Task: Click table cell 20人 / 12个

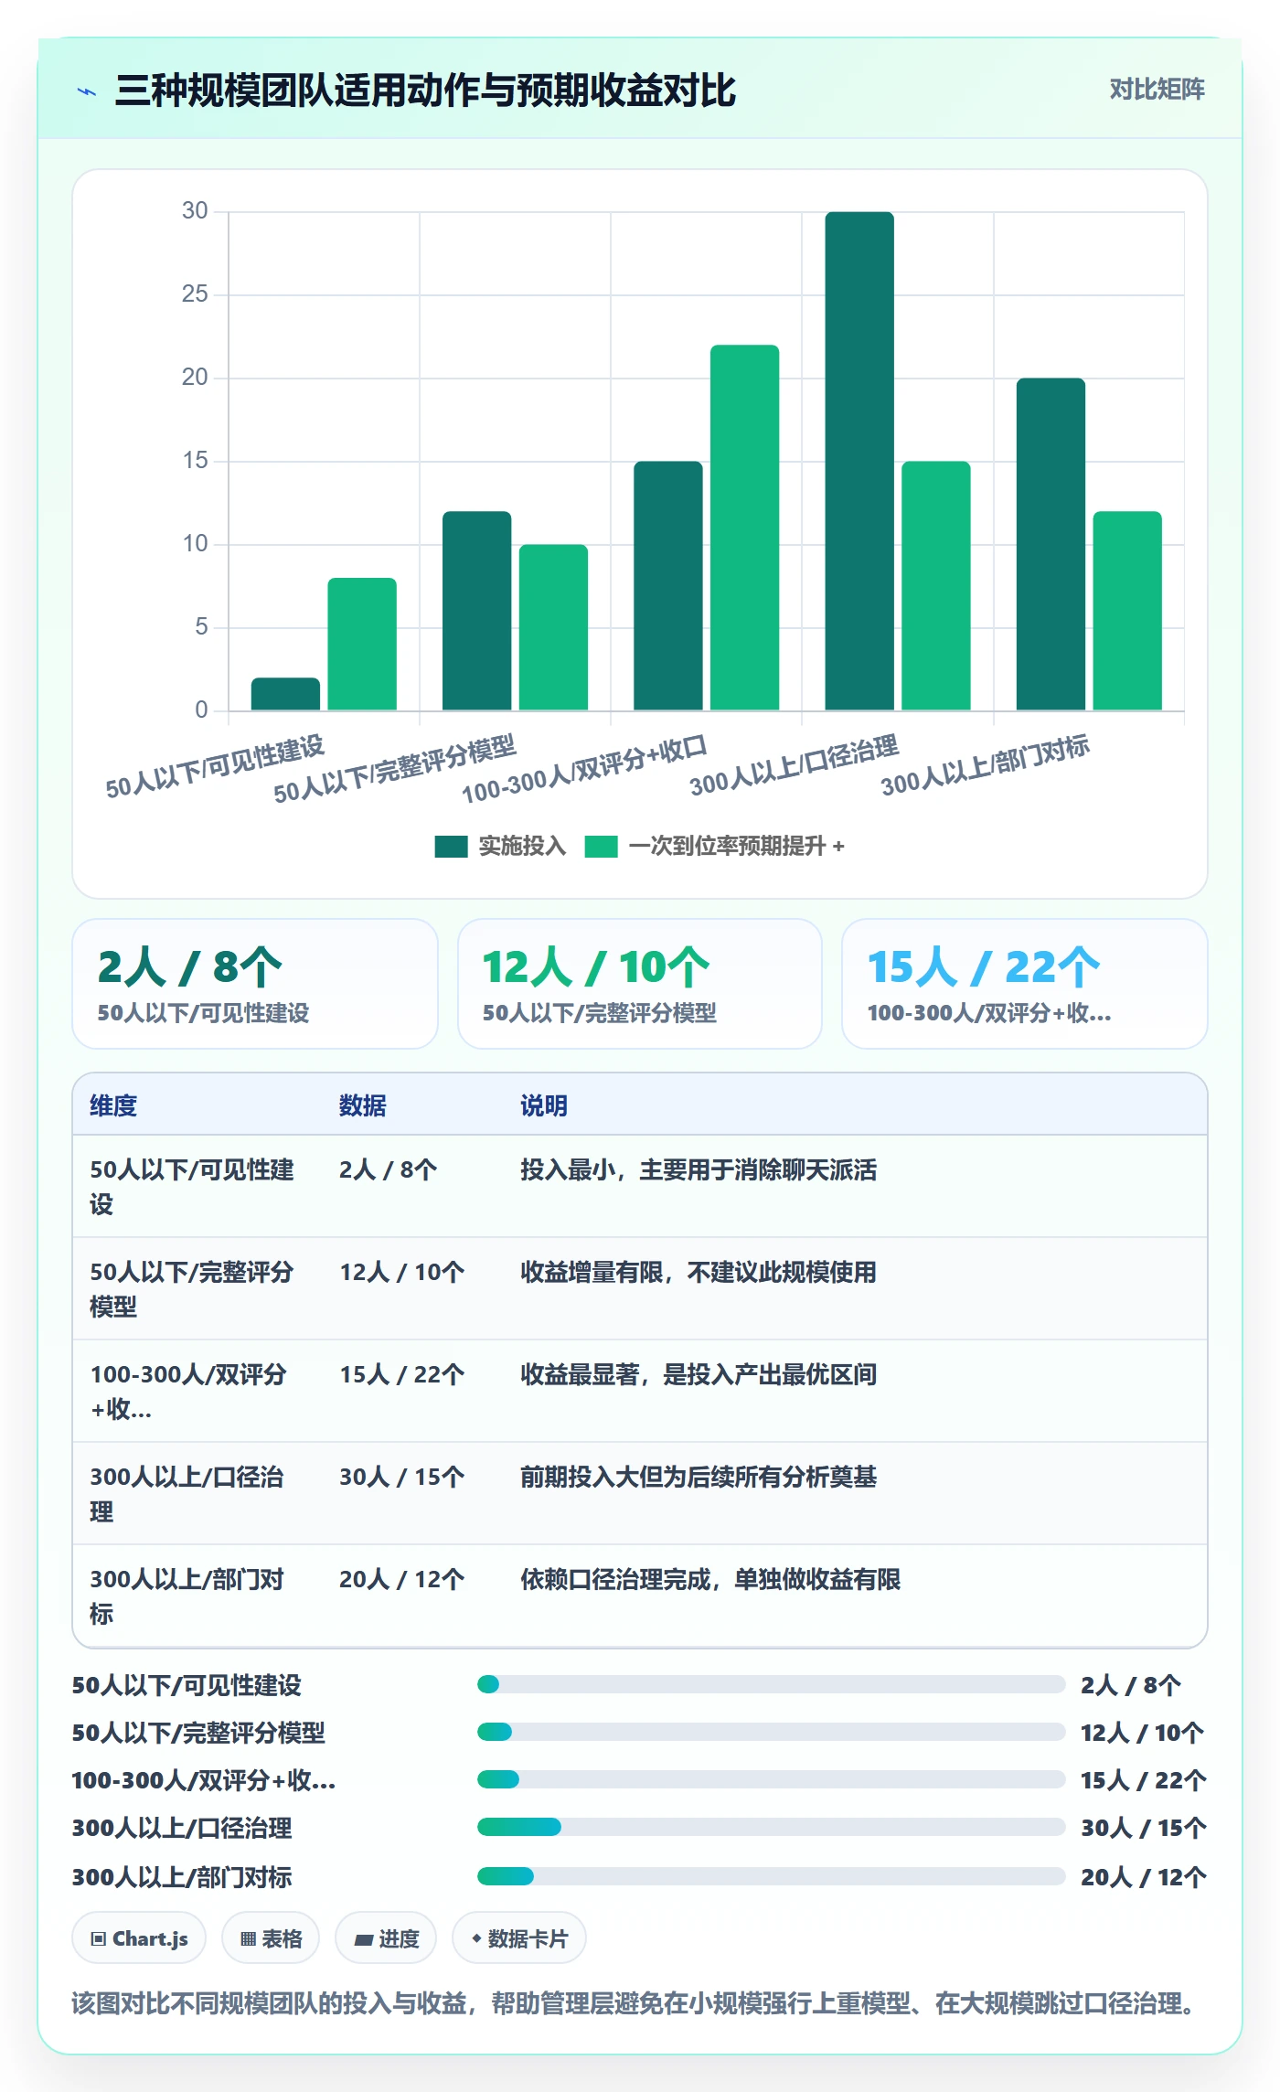Action: (402, 1579)
